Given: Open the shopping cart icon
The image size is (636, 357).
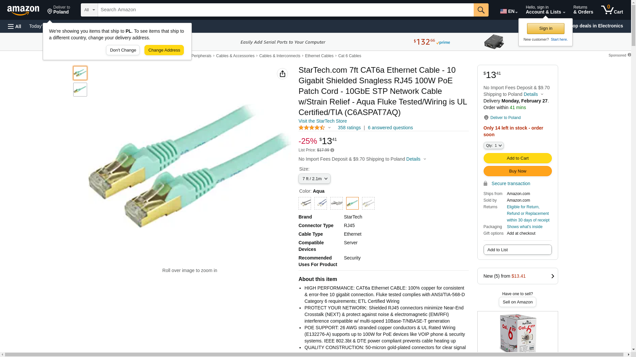Looking at the screenshot, I should tap(612, 10).
